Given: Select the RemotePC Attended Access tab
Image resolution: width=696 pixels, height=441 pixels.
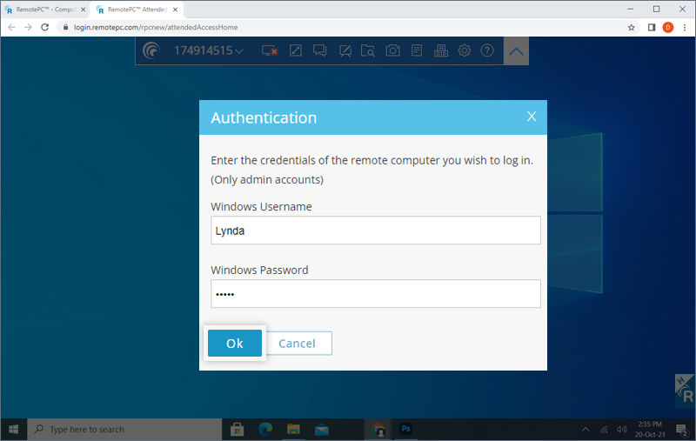Looking at the screenshot, I should pos(137,9).
